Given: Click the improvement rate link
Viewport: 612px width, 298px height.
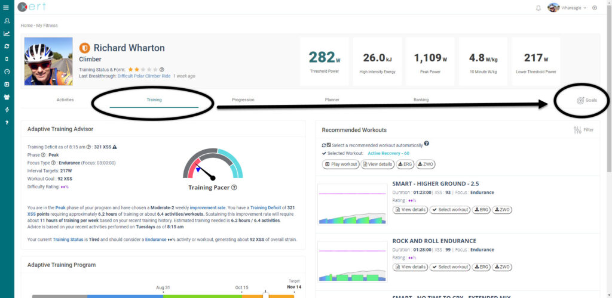Looking at the screenshot, I should [x=207, y=208].
